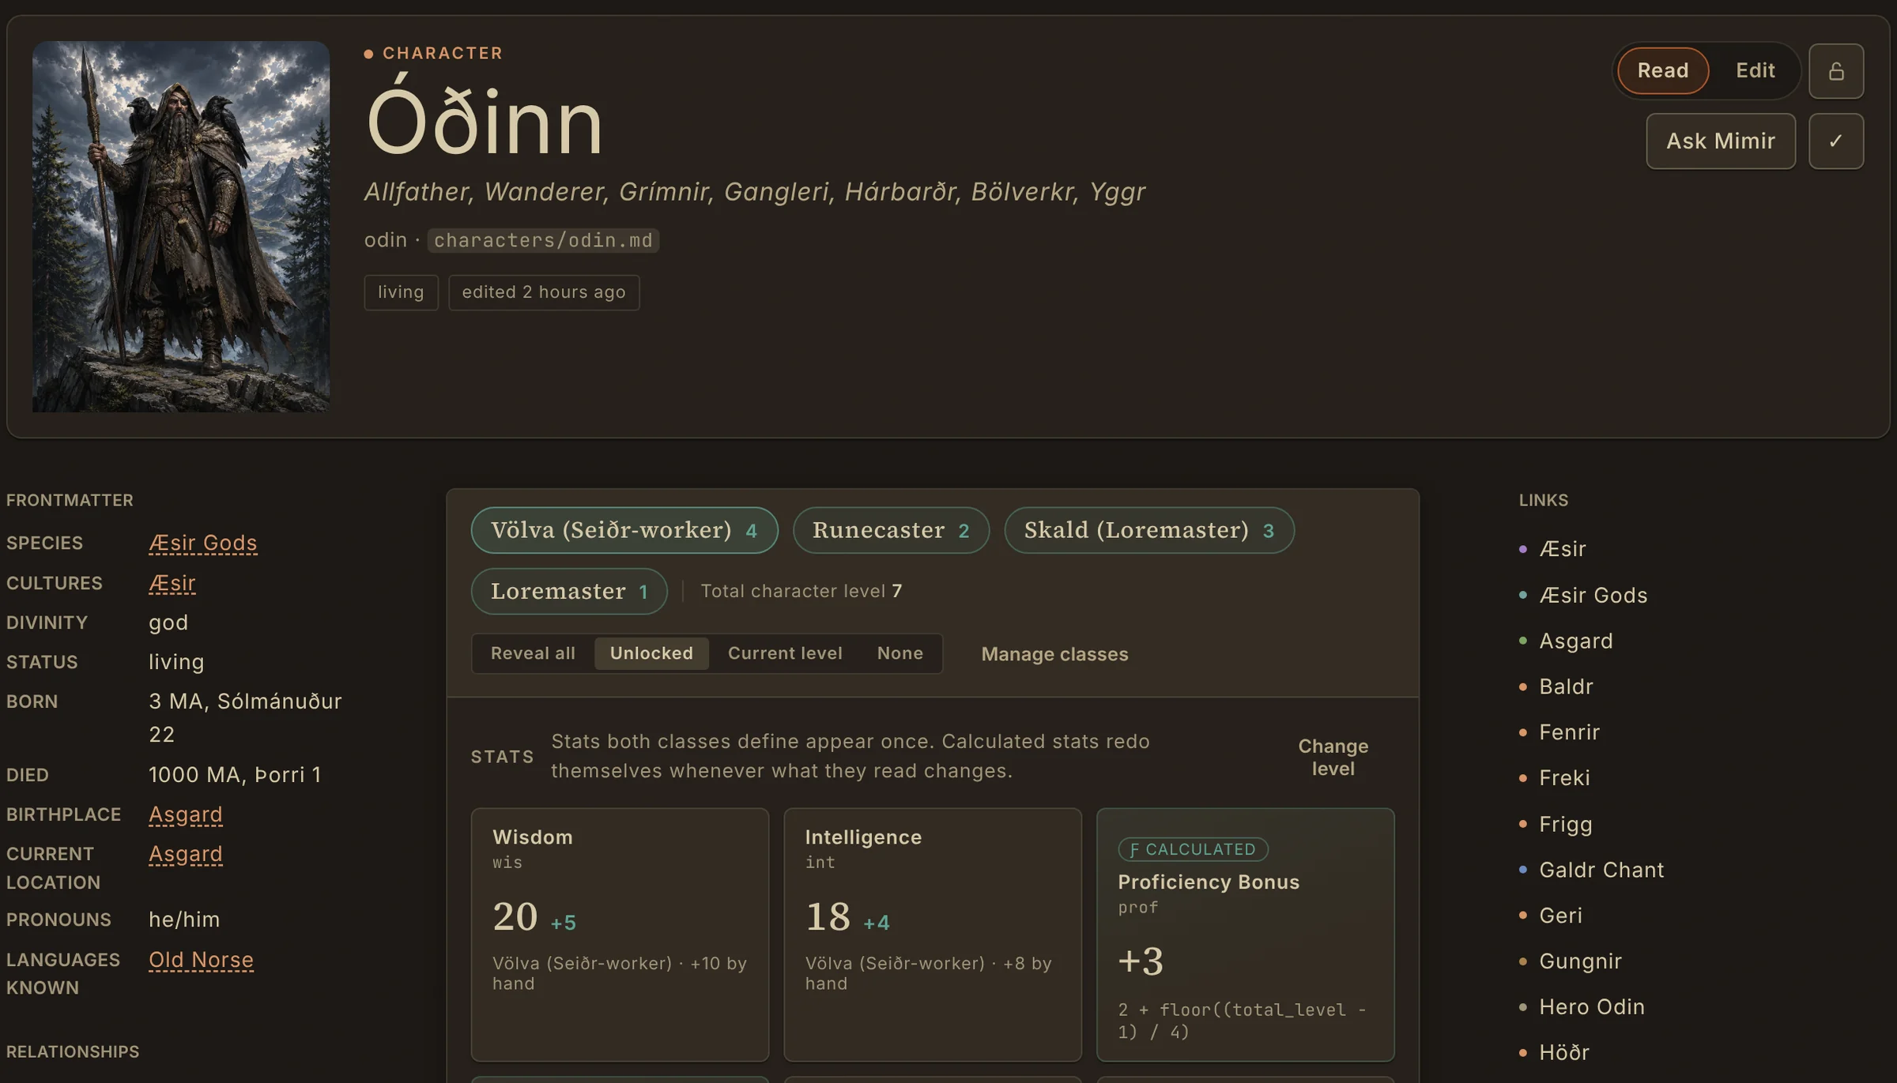Screen dimensions: 1897x1083
Task: Open Galdr Chant in Links list
Action: tap(1601, 871)
